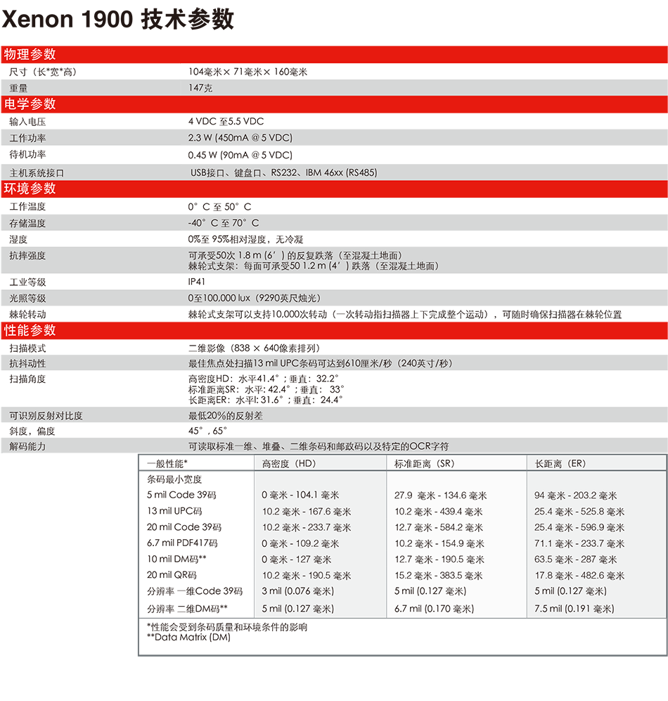
Task: Click the line '可承受50次 1.8 m (6′) 的反复跌落'
Action: pyautogui.click(x=295, y=255)
